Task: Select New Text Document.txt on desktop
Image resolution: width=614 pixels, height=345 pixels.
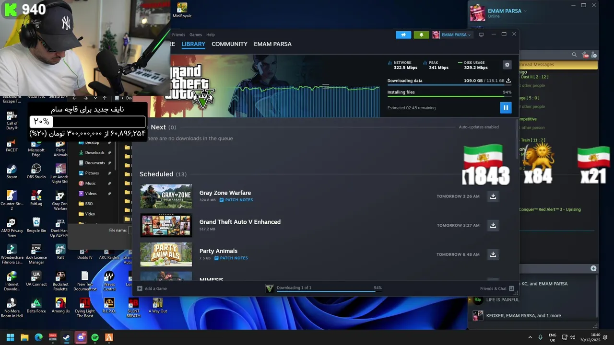Action: (x=85, y=281)
